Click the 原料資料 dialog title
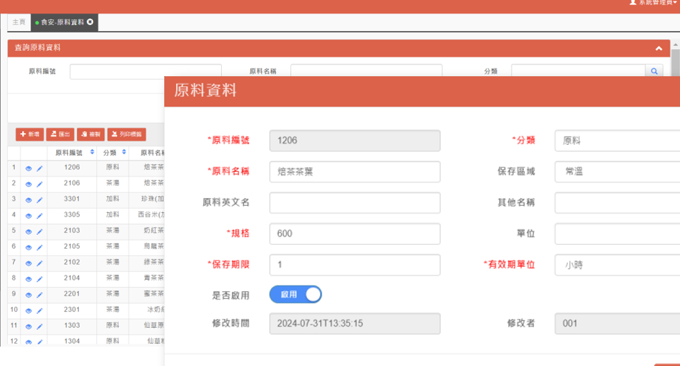 click(205, 91)
